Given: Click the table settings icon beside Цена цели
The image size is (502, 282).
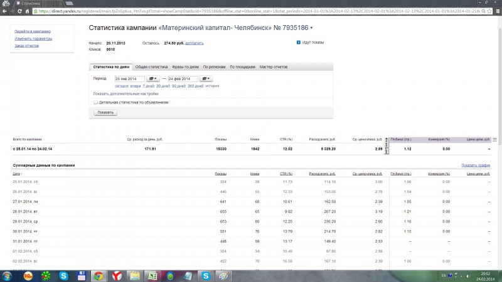Looking at the screenshot, I should (x=495, y=140).
